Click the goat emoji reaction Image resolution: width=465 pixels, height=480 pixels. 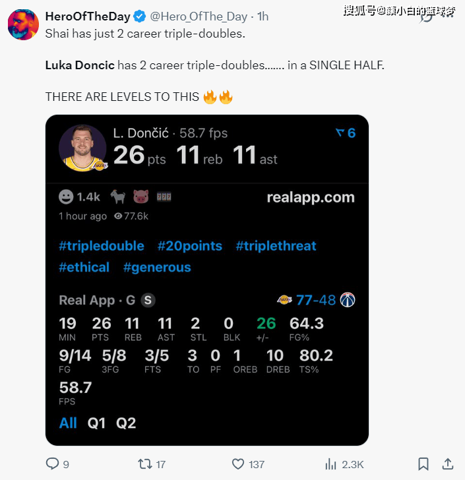pos(118,196)
